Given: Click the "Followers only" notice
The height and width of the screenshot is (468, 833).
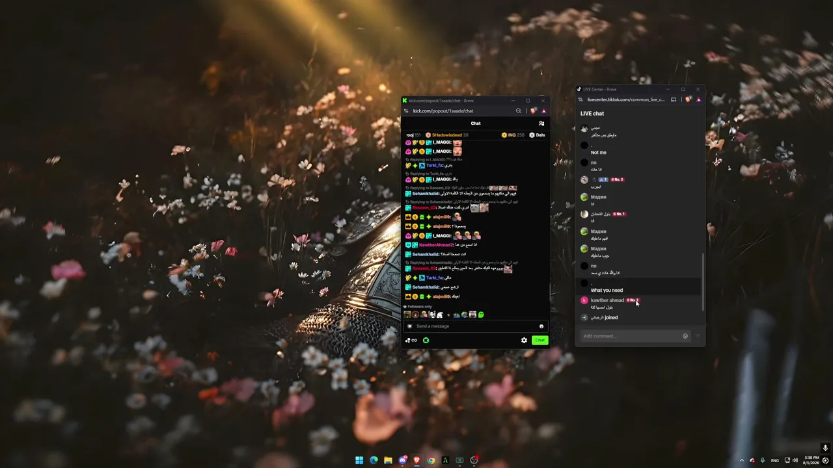Looking at the screenshot, I should (x=418, y=307).
